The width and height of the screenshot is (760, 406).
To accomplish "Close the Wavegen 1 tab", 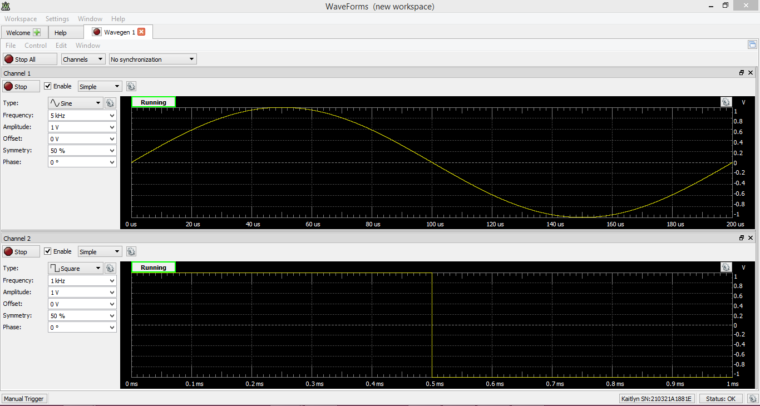I will 141,32.
